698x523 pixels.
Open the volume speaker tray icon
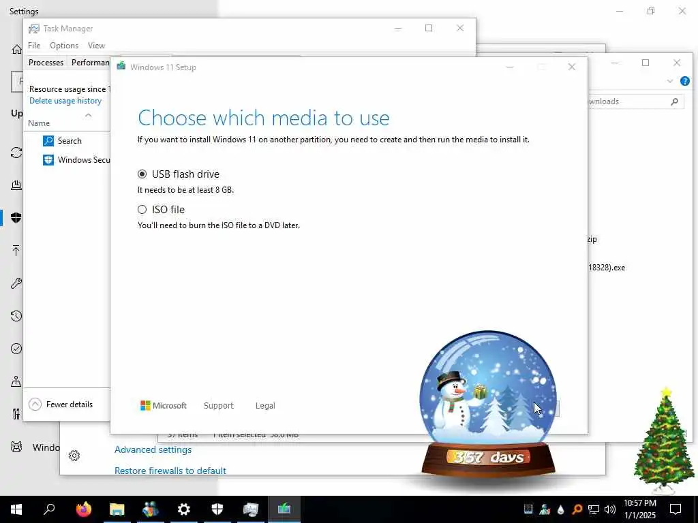610,509
